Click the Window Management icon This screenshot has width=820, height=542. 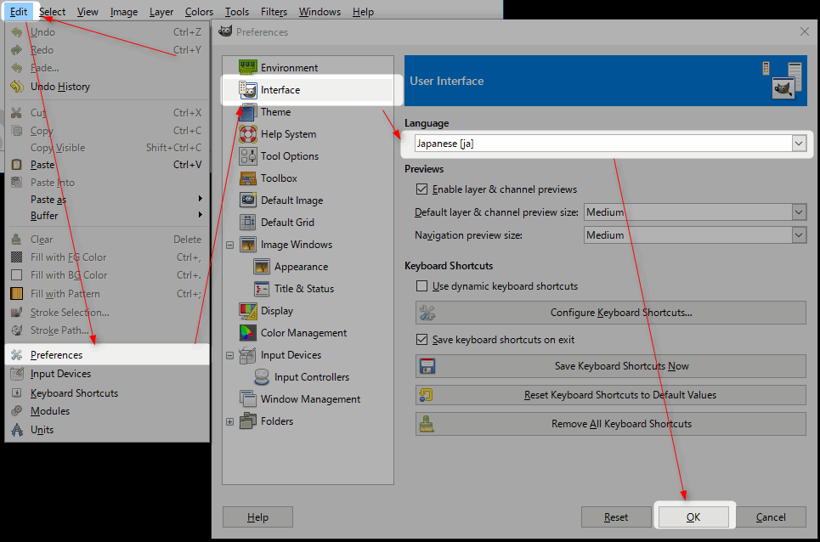coord(248,399)
